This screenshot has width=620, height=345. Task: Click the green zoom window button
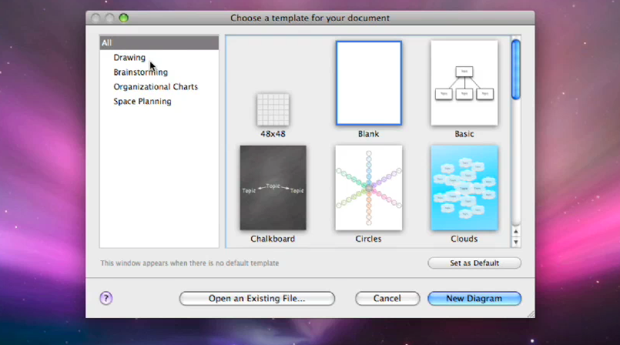coord(124,18)
